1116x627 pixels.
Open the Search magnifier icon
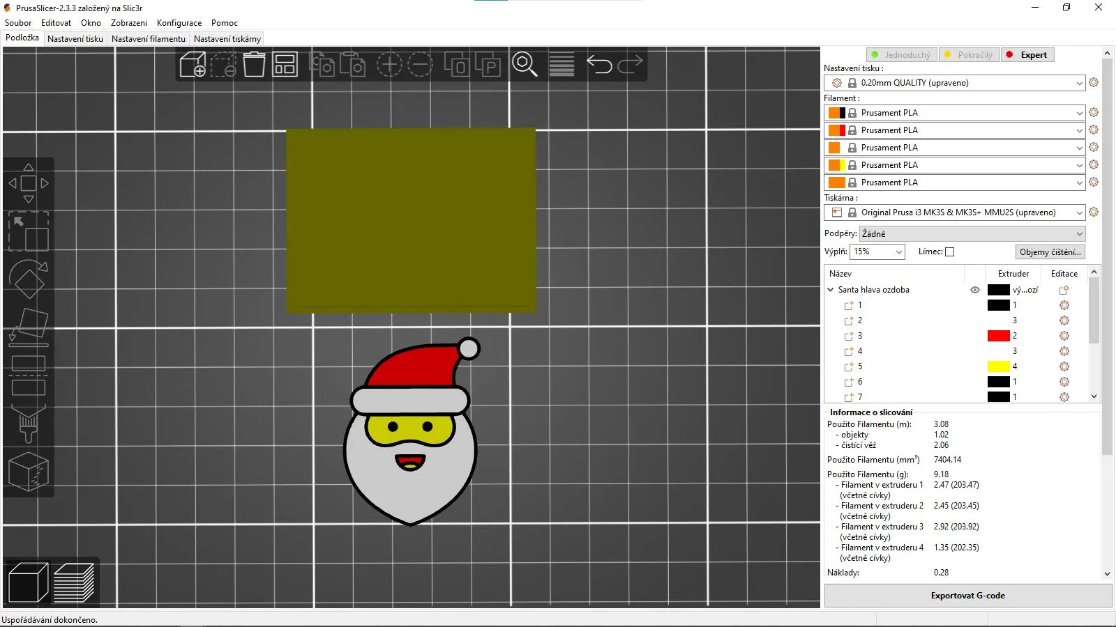(x=525, y=65)
